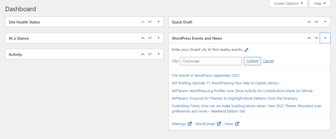Move Activity panel down

pyautogui.click(x=150, y=54)
